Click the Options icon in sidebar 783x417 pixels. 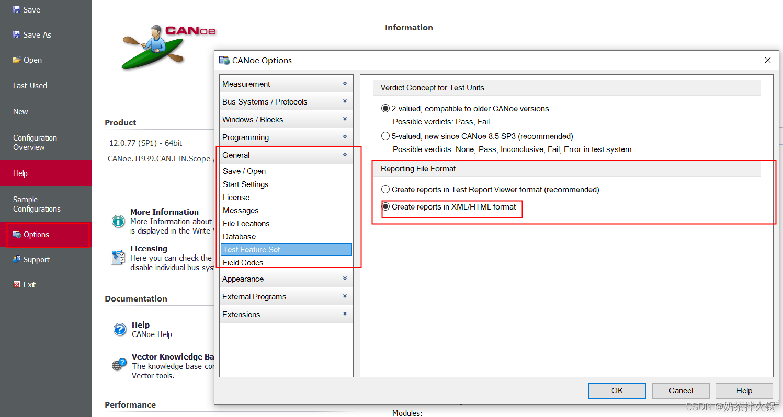pyautogui.click(x=17, y=235)
